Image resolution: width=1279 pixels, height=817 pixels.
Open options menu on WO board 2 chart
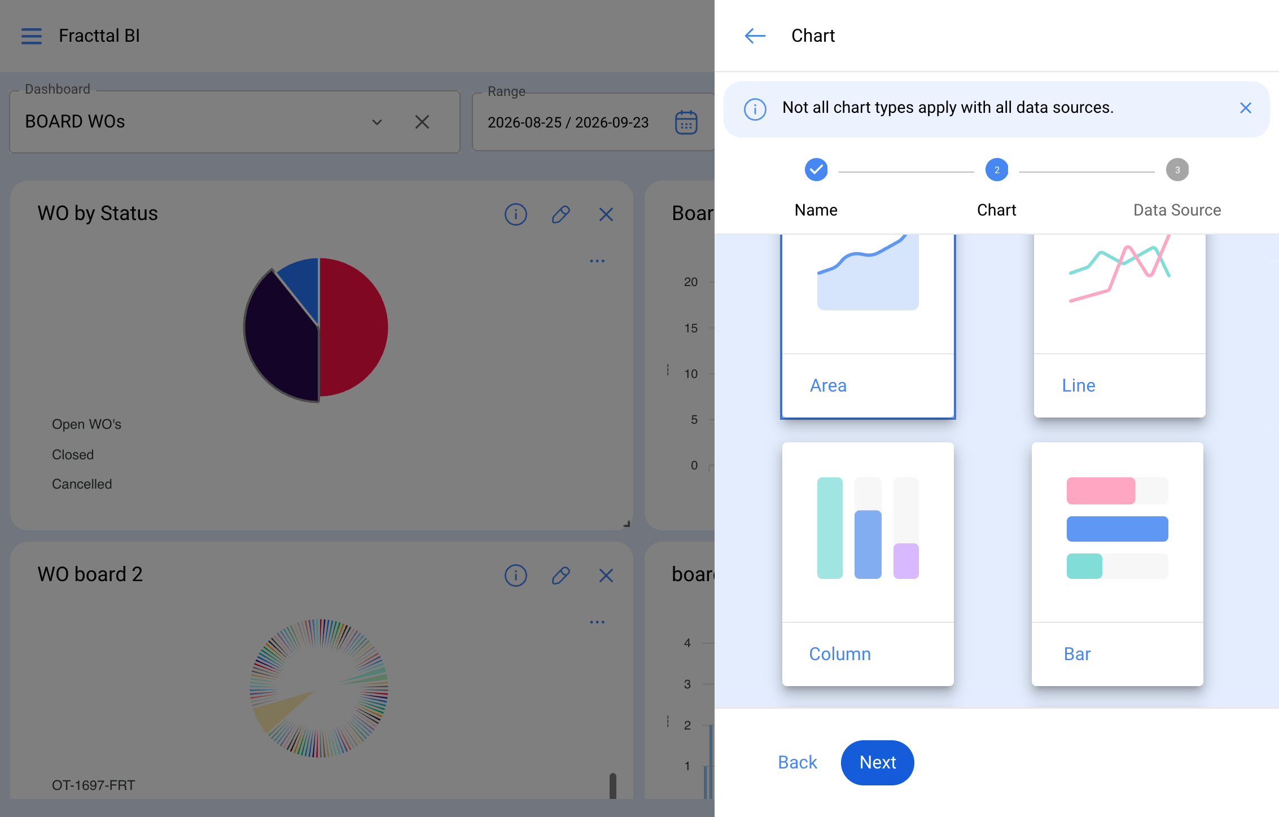click(597, 622)
